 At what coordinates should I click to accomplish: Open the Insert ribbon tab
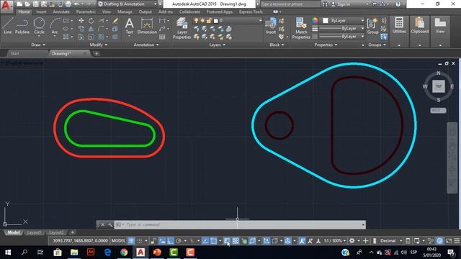coord(41,12)
